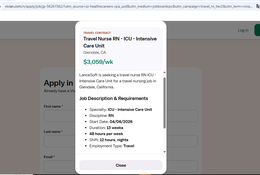Image resolution: width=260 pixels, height=175 pixels.
Task: Click the '48 hours per week' item
Action: [x=106, y=134]
